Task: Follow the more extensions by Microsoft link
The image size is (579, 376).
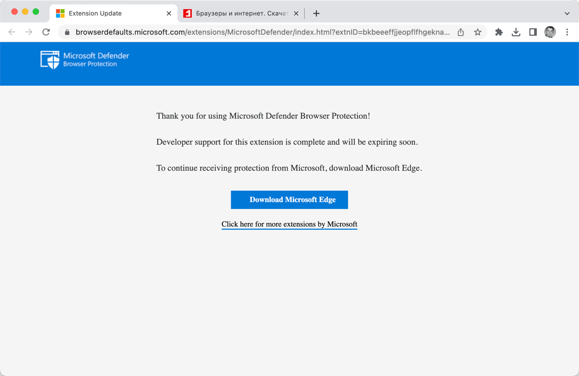Action: tap(289, 224)
